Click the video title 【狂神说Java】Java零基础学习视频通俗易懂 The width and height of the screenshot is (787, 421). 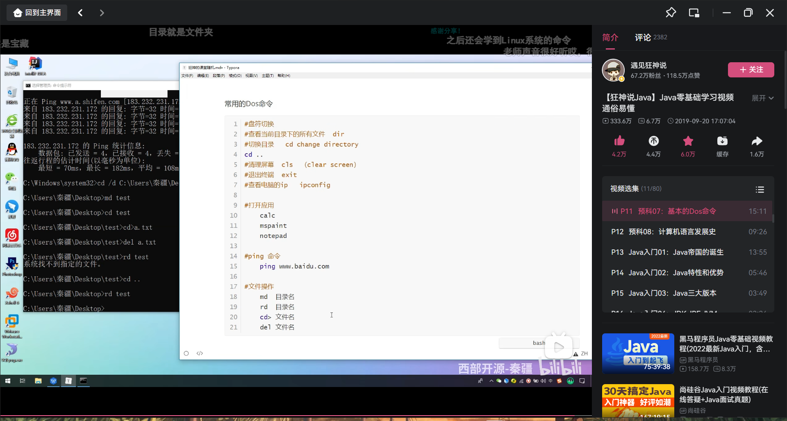668,103
